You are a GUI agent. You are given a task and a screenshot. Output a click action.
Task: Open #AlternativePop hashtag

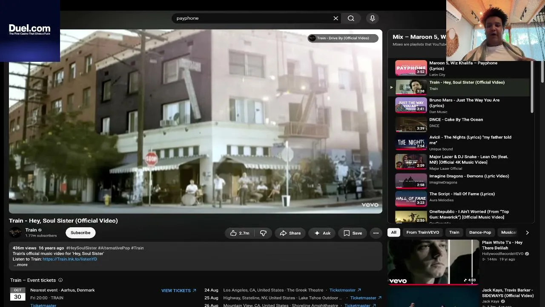[114, 248]
